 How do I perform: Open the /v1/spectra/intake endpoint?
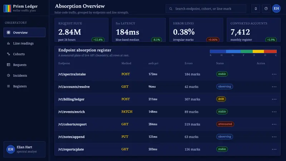click(72, 74)
